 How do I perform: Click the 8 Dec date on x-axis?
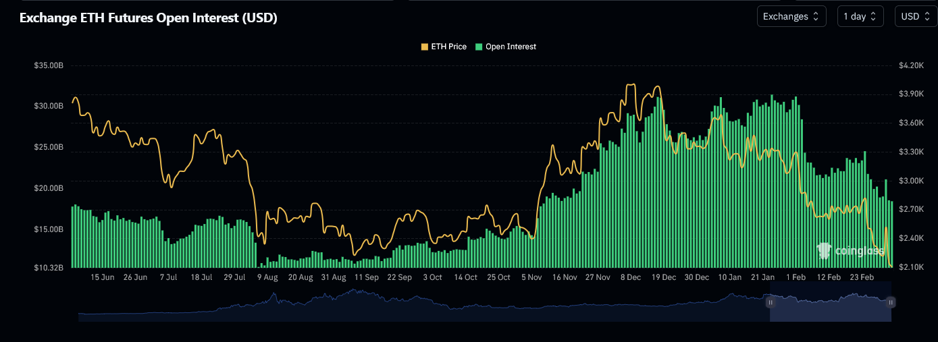pyautogui.click(x=631, y=277)
